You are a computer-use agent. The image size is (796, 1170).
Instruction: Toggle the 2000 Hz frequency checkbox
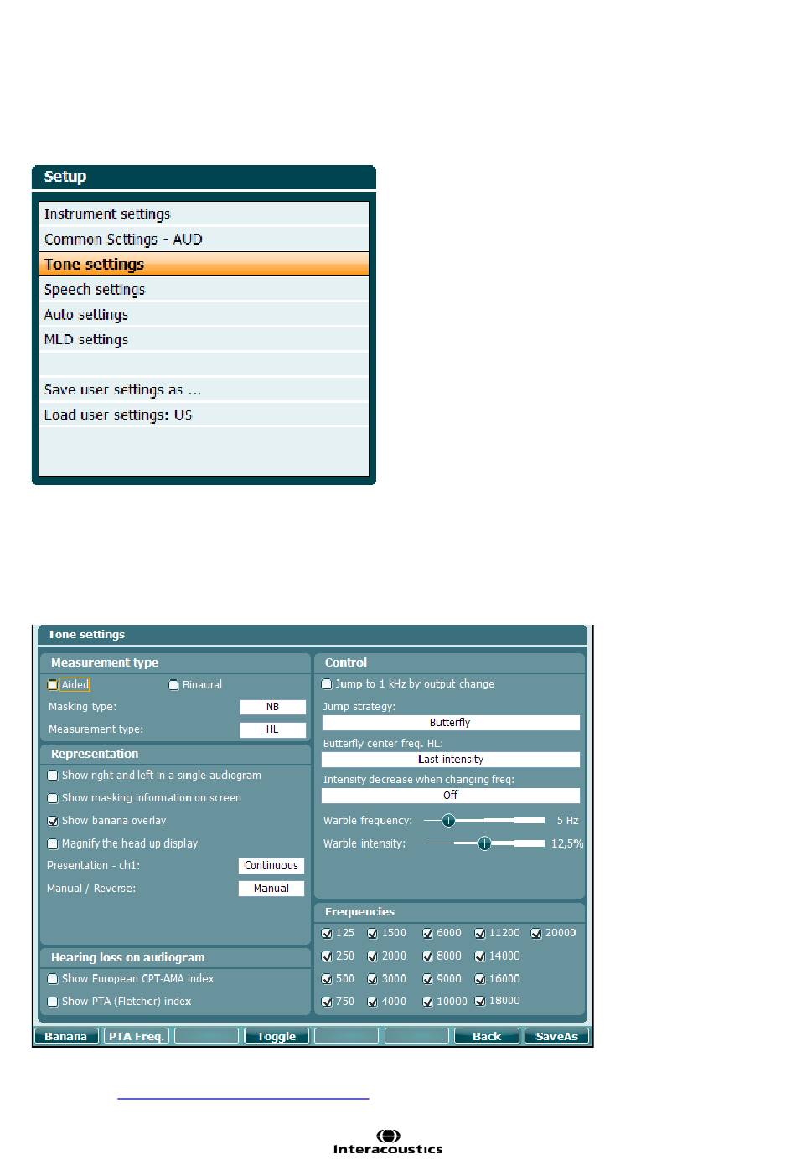coord(373,956)
